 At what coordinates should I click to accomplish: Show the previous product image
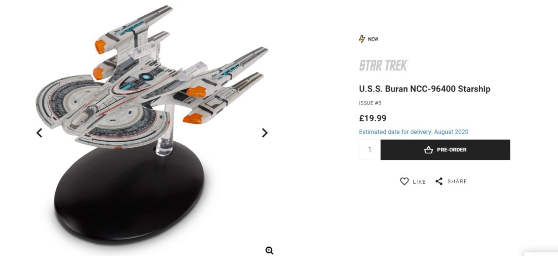[39, 133]
